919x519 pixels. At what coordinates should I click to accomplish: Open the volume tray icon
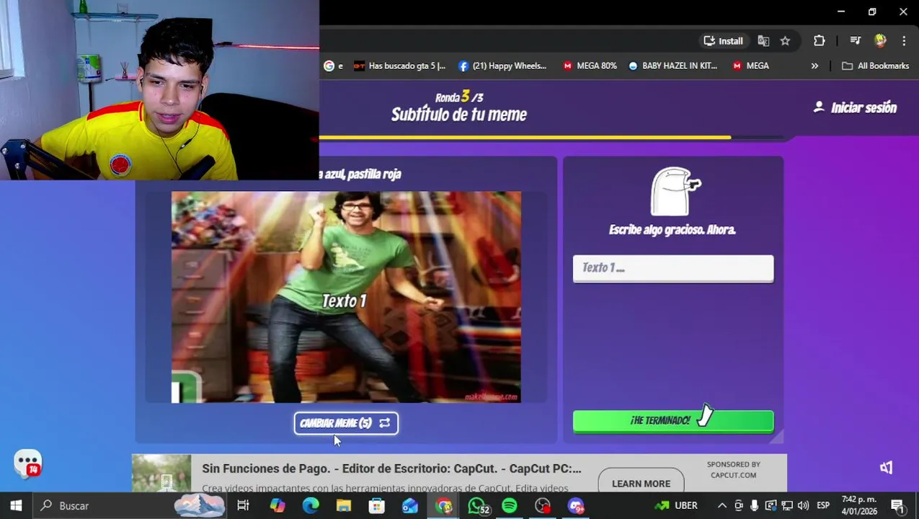coord(803,506)
